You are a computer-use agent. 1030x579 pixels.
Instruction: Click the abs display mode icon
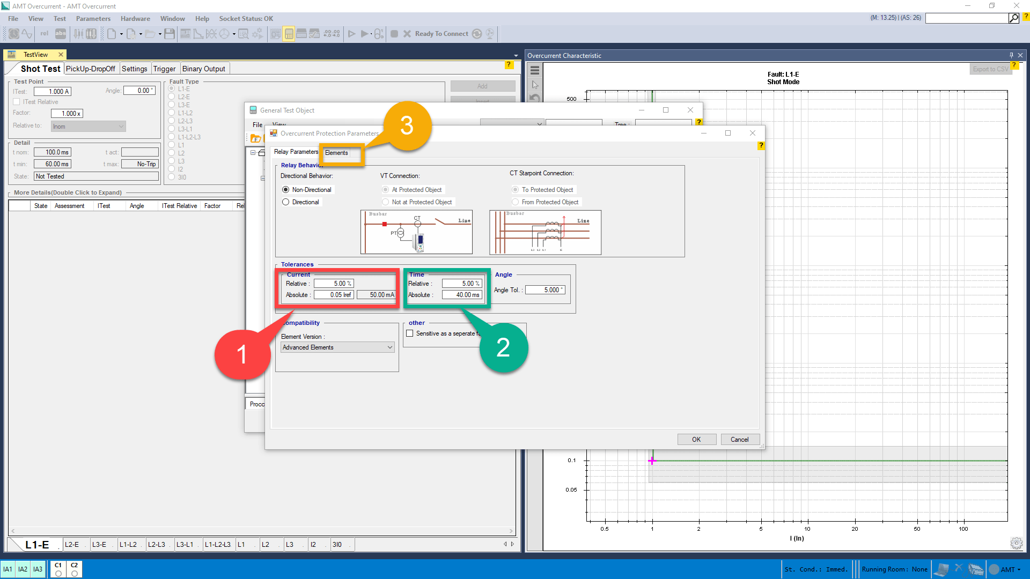click(61, 34)
